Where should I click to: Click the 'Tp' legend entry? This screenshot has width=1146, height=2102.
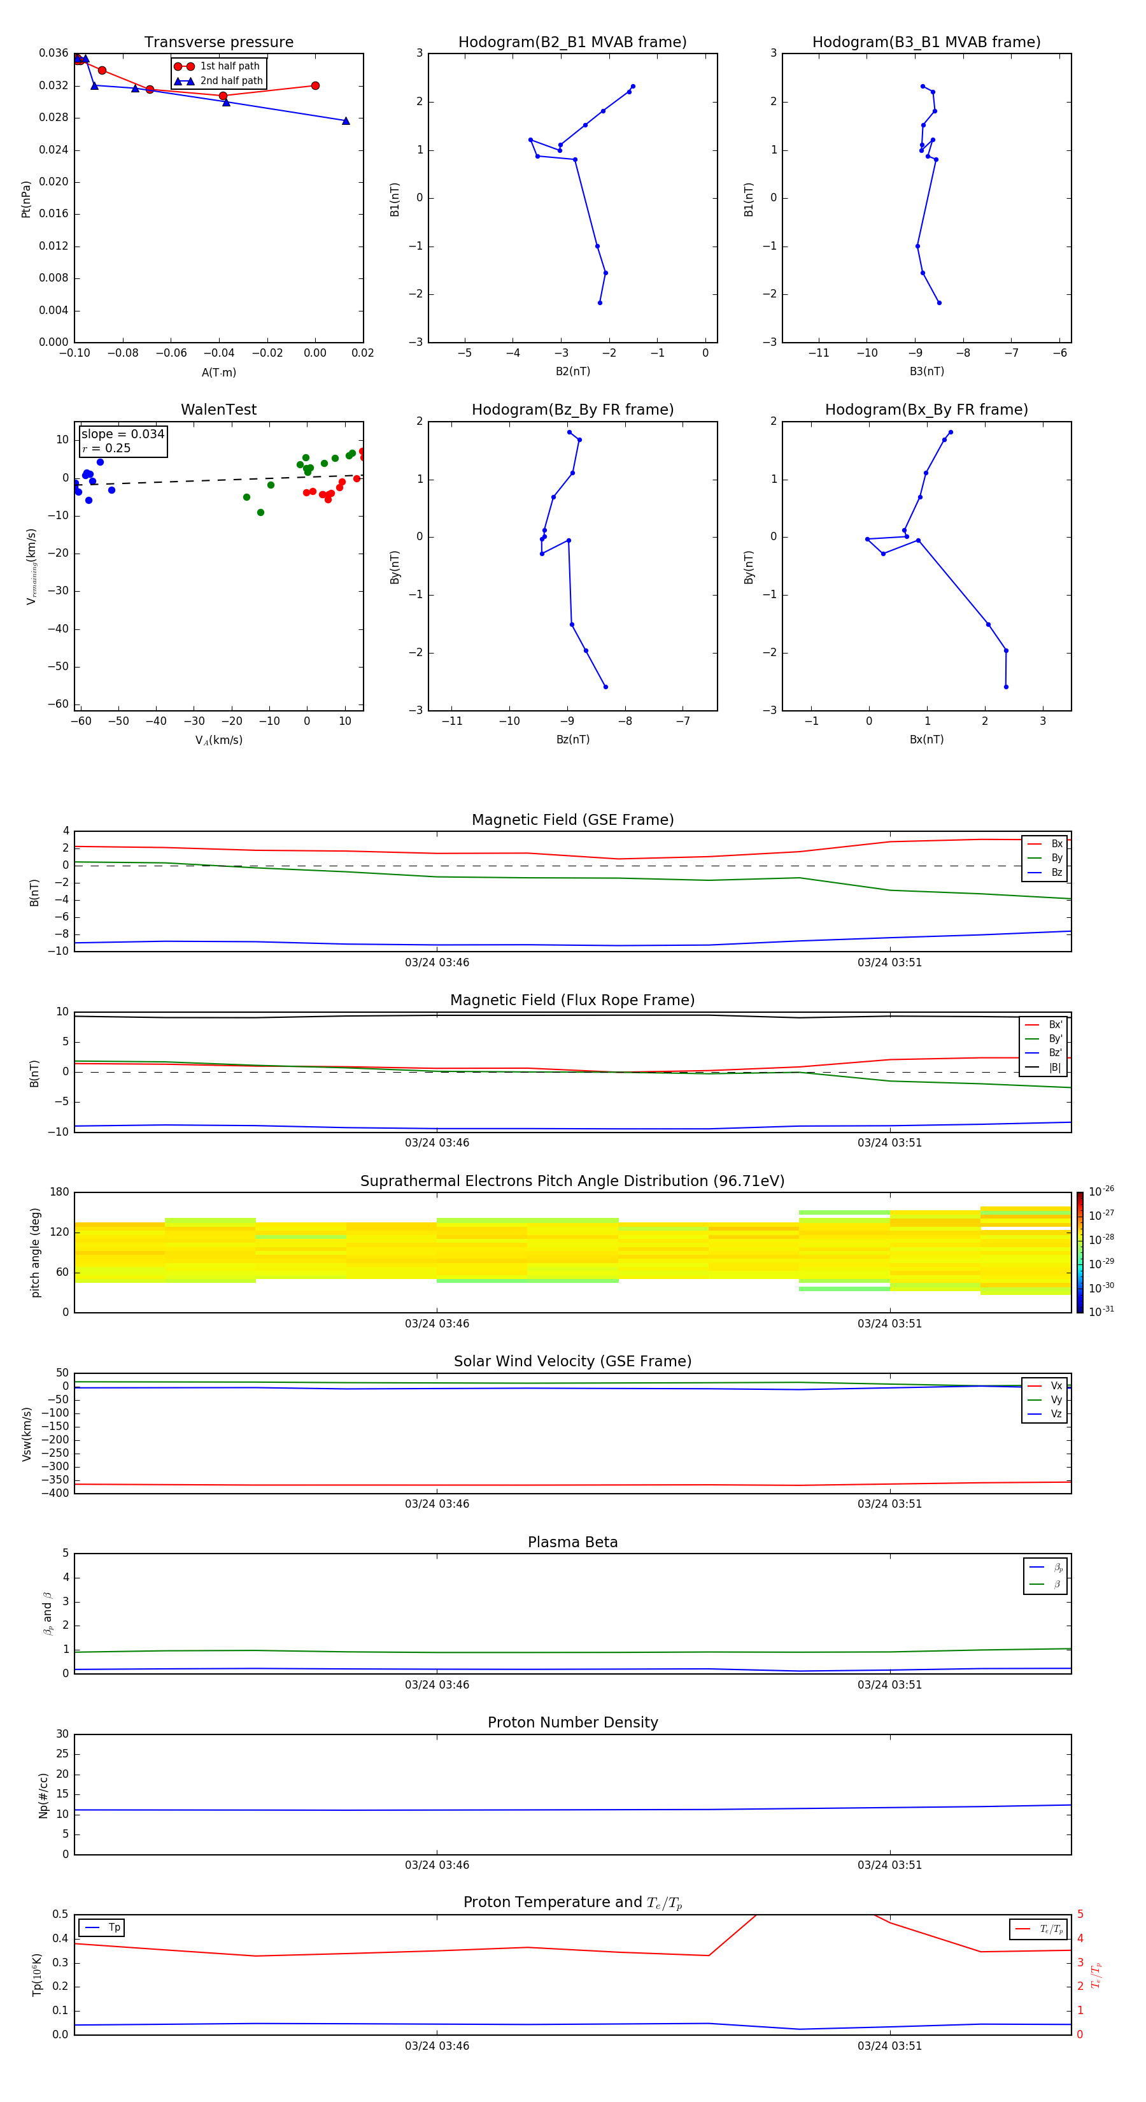pos(102,1927)
